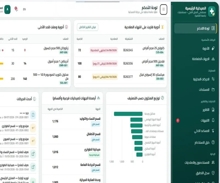Image resolution: width=220 pixels, height=183 pixels.
Task: Click the sparkle icon beside المساعد الذكي
Action: point(213,131)
